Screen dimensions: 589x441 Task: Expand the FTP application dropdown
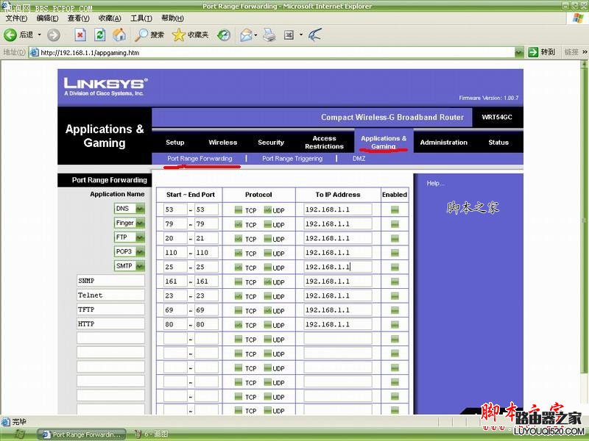[x=140, y=237]
